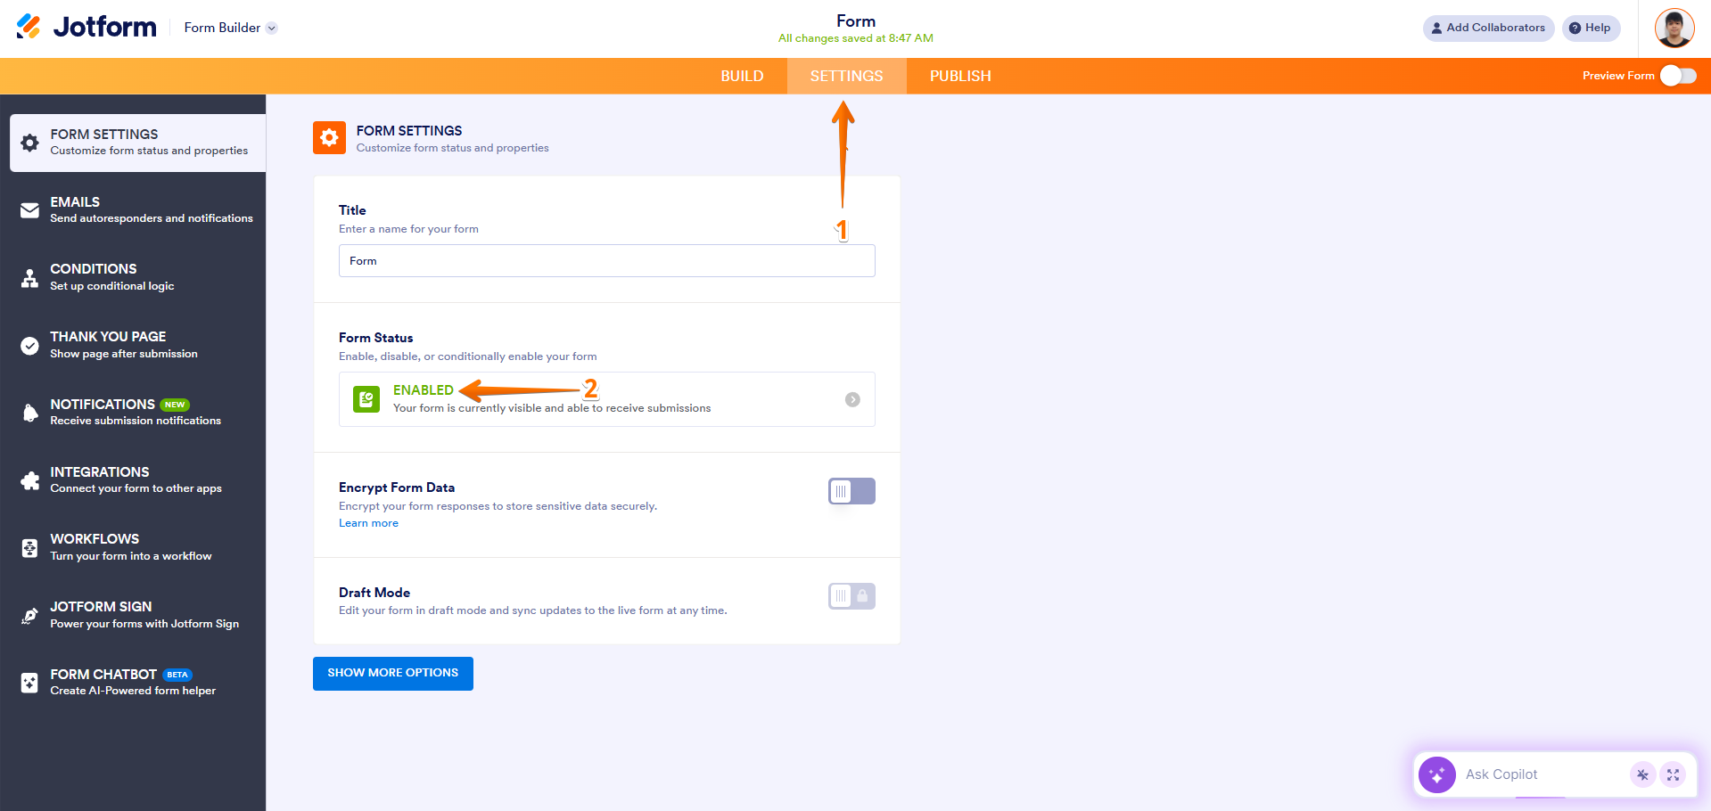Screen dimensions: 1711x811
Task: Click the Emails envelope icon
Action: tap(29, 210)
